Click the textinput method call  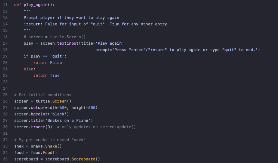pyautogui.click(x=68, y=43)
